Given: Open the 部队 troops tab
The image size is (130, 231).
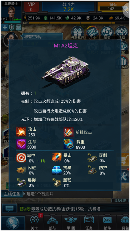Looking at the screenshot, I should point(53,223).
